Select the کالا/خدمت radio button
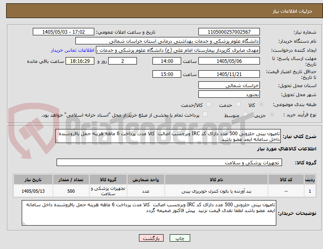Screen dimensions: 323x249 209,104
